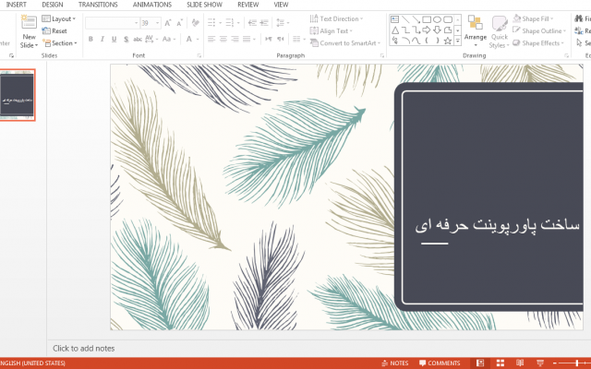Decrease list indent level
Image resolution: width=591 pixels, height=369 pixels.
[252, 23]
